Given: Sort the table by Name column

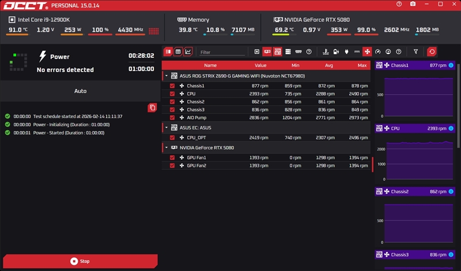Looking at the screenshot, I should 210,65.
